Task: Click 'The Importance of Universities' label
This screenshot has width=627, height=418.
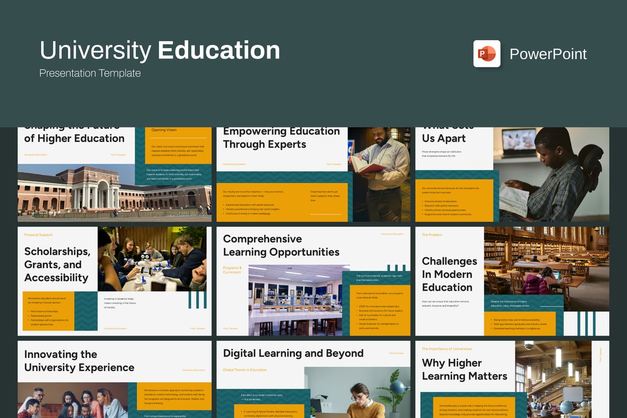Action: (446, 349)
